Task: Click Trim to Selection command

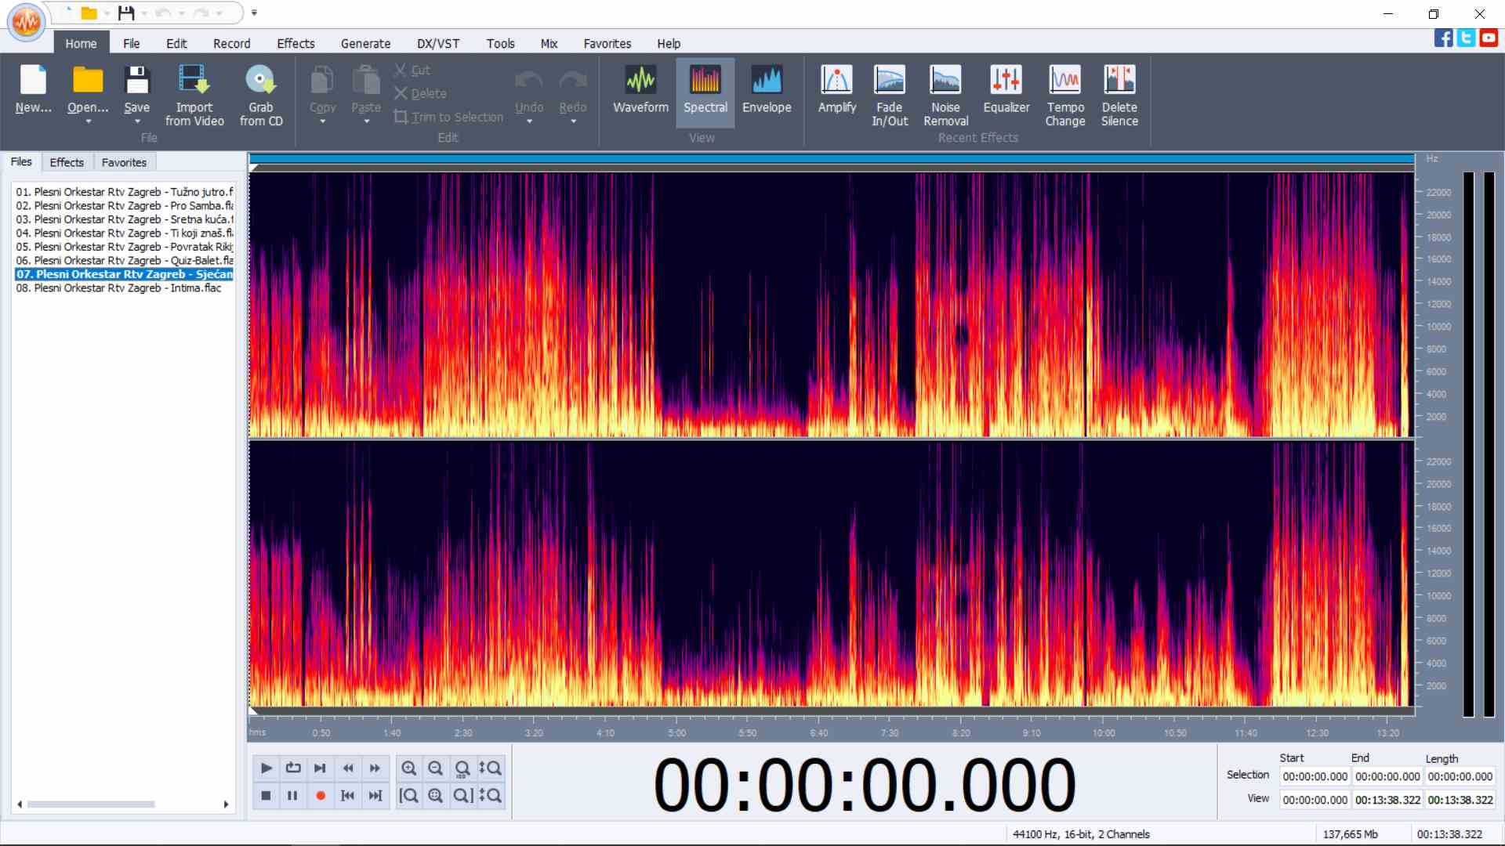Action: click(x=448, y=117)
